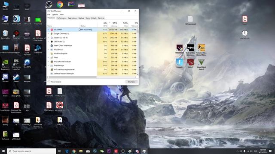Collapse view with Fewer details
This screenshot has height=154, width=275.
pyautogui.click(x=55, y=82)
